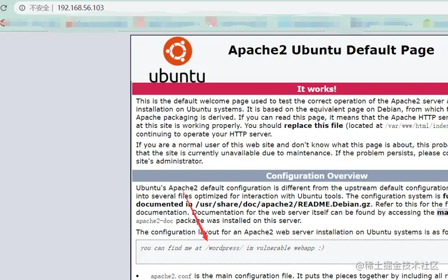
Task: Click the im vulnerable webapp :) text
Action: coord(285,248)
